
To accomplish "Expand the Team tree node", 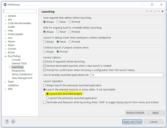I will [5, 82].
